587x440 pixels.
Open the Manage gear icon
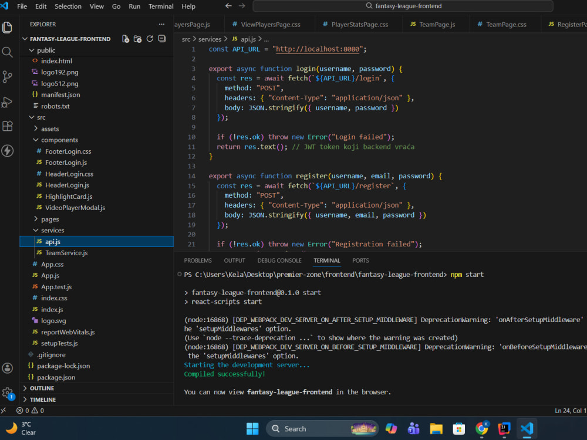[x=8, y=393]
